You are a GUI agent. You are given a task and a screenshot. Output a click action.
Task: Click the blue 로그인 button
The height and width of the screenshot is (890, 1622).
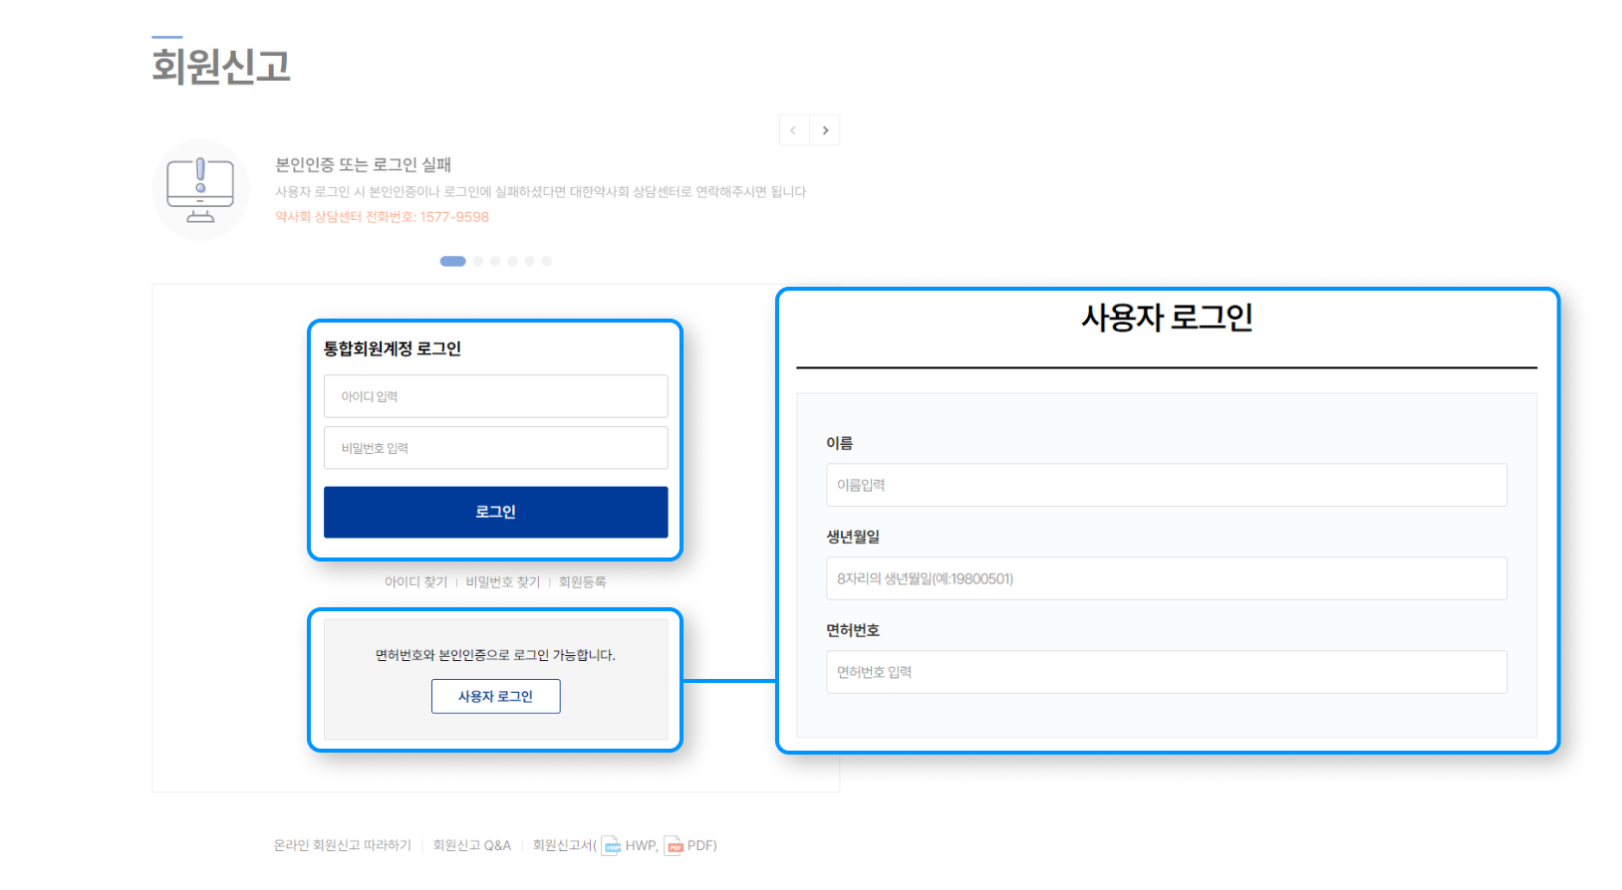pyautogui.click(x=495, y=512)
